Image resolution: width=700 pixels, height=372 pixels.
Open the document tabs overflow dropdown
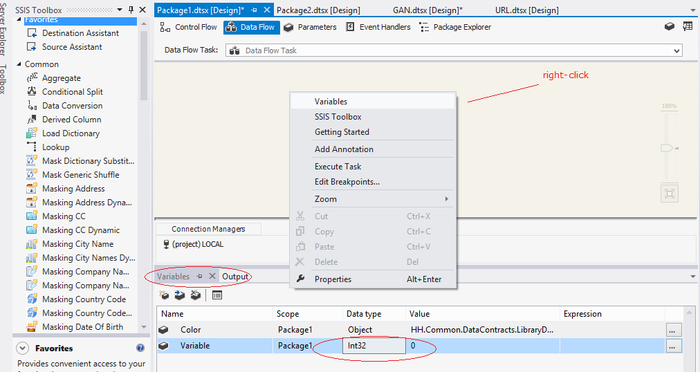[693, 10]
